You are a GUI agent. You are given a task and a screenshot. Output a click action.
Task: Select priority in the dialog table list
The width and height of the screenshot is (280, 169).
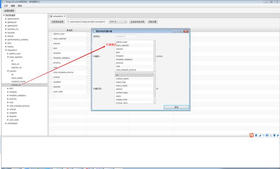click(134, 63)
